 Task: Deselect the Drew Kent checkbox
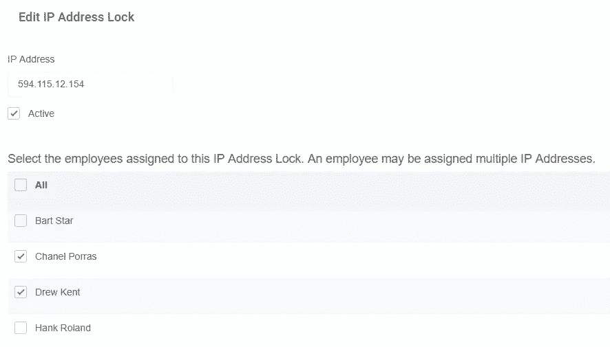pos(21,292)
